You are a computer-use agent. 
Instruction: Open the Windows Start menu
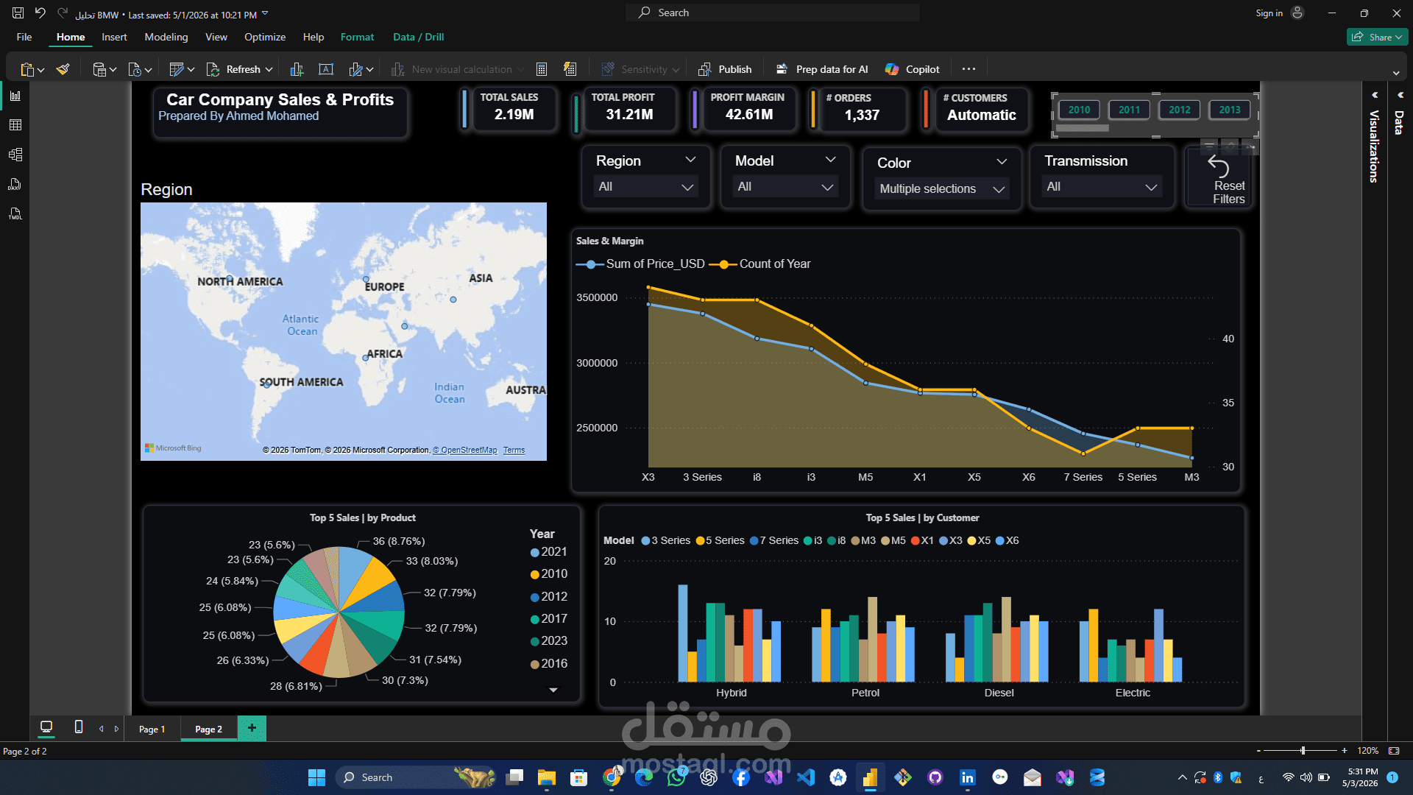click(316, 777)
